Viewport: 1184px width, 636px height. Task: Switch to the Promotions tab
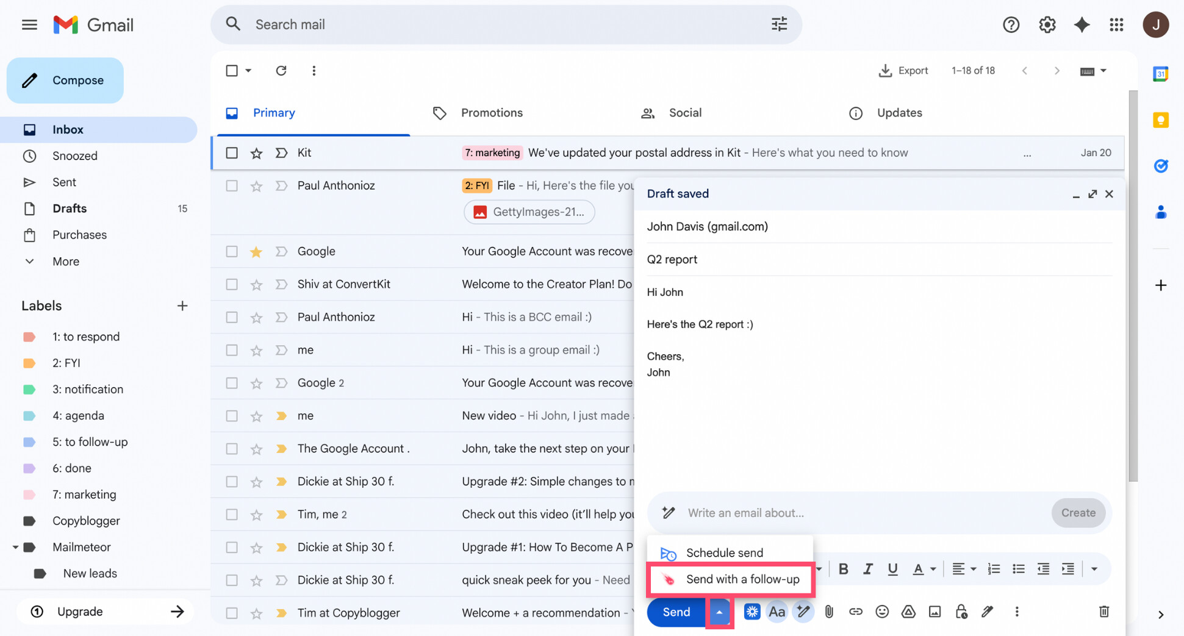coord(492,113)
